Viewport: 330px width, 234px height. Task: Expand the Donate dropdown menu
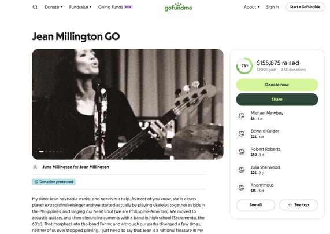click(54, 7)
